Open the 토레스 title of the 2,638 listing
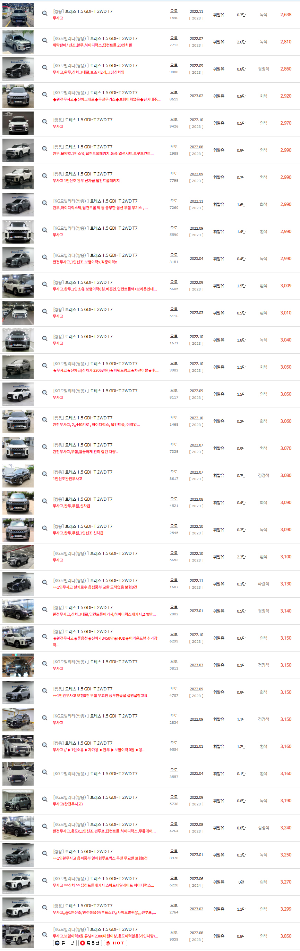This screenshot has height=951, width=300. [x=83, y=11]
